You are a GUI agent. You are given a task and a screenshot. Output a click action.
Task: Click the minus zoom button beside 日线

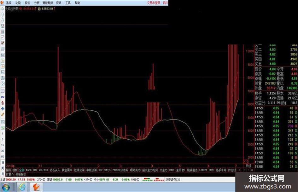click(x=248, y=170)
